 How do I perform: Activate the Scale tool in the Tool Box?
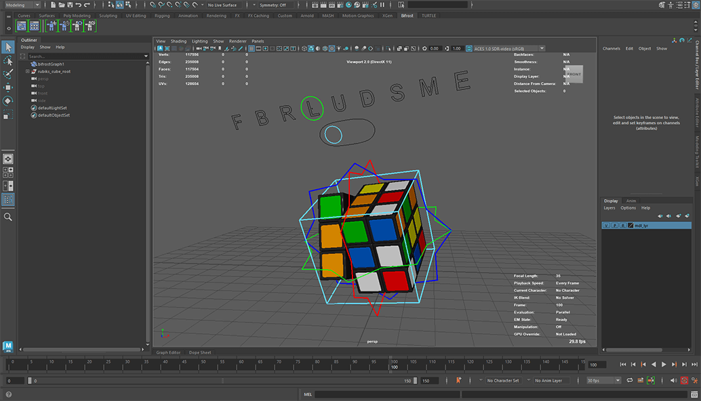coord(8,114)
